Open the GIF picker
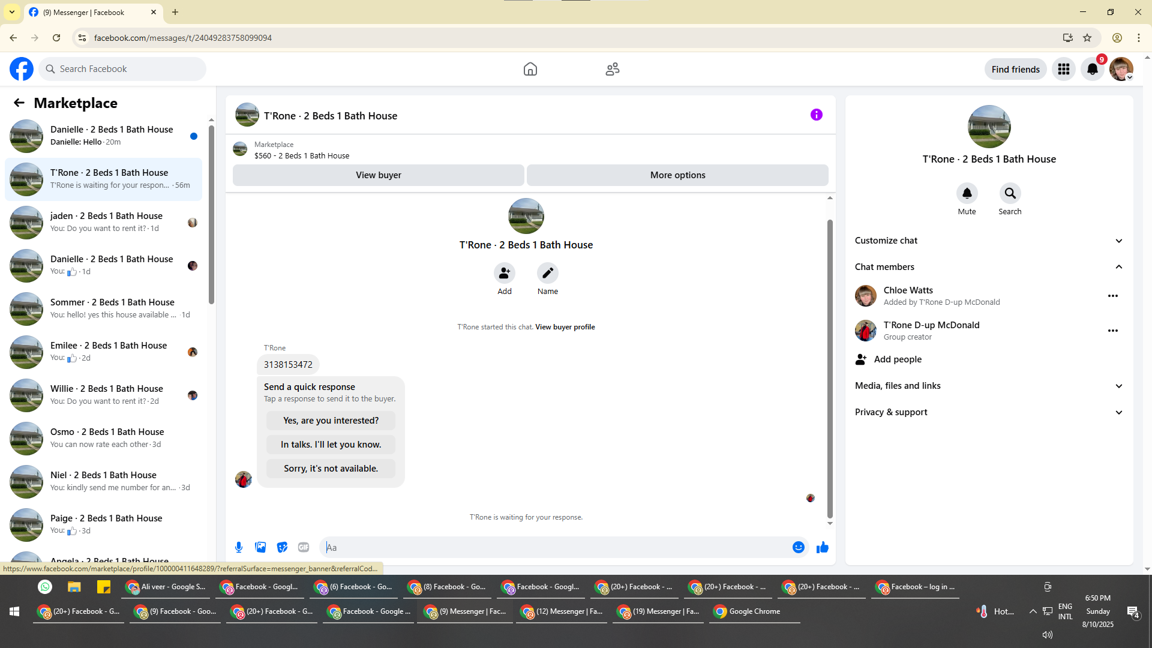This screenshot has width=1152, height=648. click(x=304, y=547)
